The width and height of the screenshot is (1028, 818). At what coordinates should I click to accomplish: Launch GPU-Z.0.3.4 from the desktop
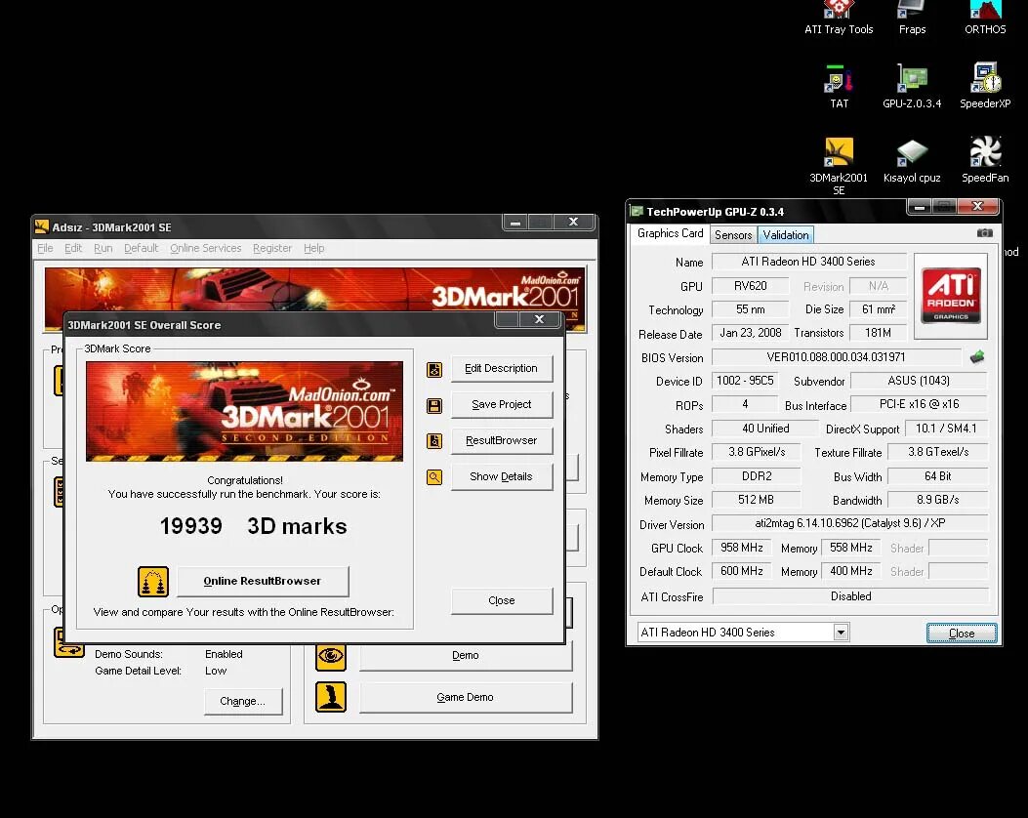[912, 86]
